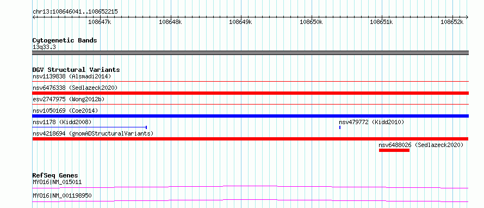
Task: Click the thick red nsv6476338 variant bar
Action: (251, 93)
